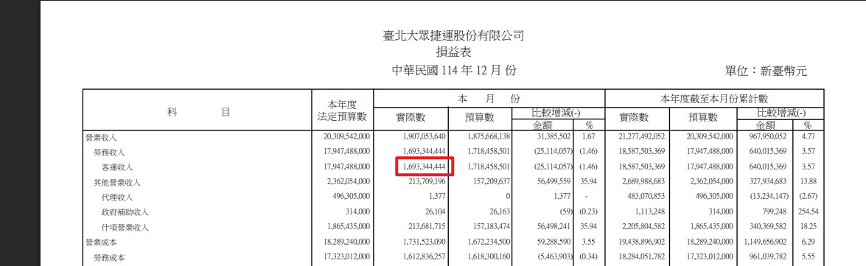The height and width of the screenshot is (266, 866).
Task: Click 營業成本 monthly actual 1,731,523,090
Action: point(424,242)
